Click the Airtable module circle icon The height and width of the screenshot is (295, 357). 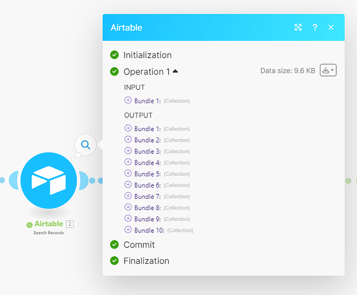coord(49,181)
